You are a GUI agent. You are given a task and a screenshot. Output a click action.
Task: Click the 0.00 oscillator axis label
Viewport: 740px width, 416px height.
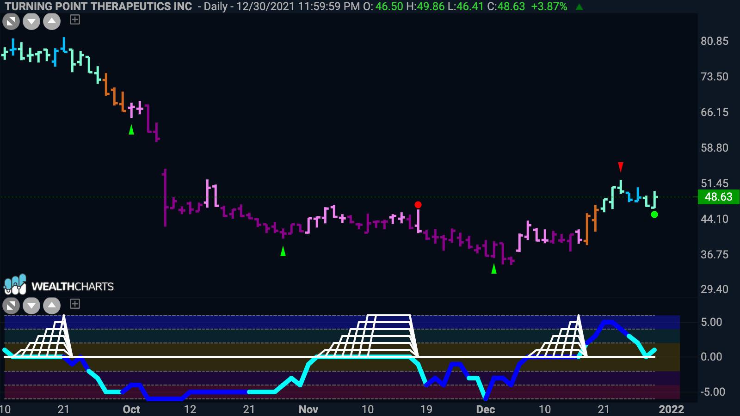click(x=711, y=357)
